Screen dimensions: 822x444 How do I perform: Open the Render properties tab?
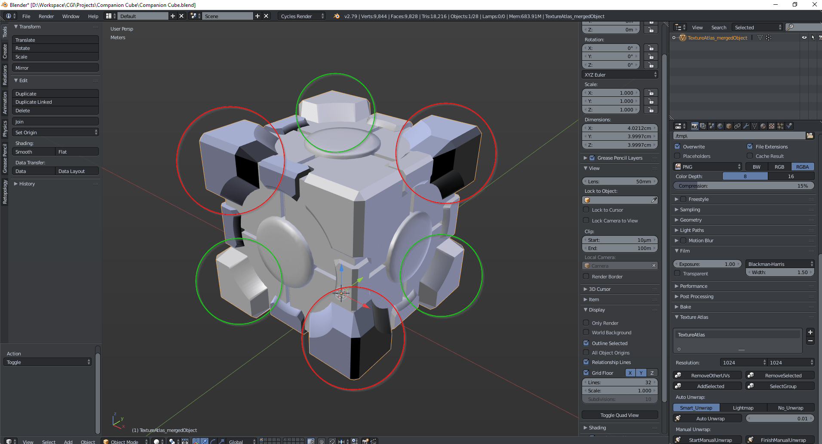(x=695, y=126)
